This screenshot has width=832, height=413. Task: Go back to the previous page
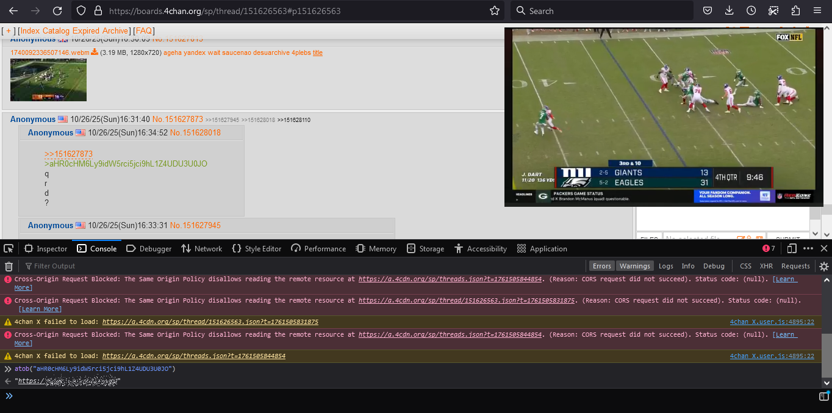point(13,11)
